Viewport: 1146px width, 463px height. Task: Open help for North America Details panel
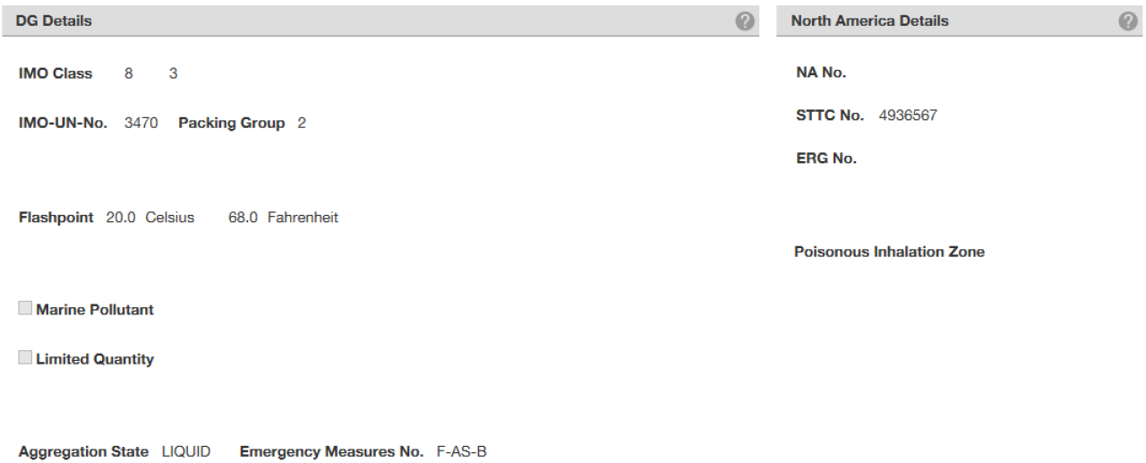click(1127, 21)
